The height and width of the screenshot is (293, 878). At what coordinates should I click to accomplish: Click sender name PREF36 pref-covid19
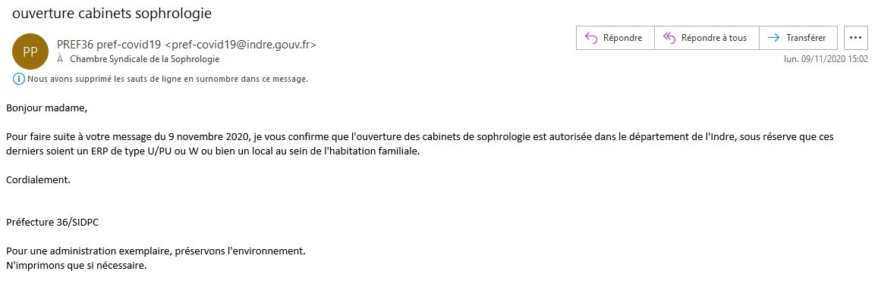(109, 45)
